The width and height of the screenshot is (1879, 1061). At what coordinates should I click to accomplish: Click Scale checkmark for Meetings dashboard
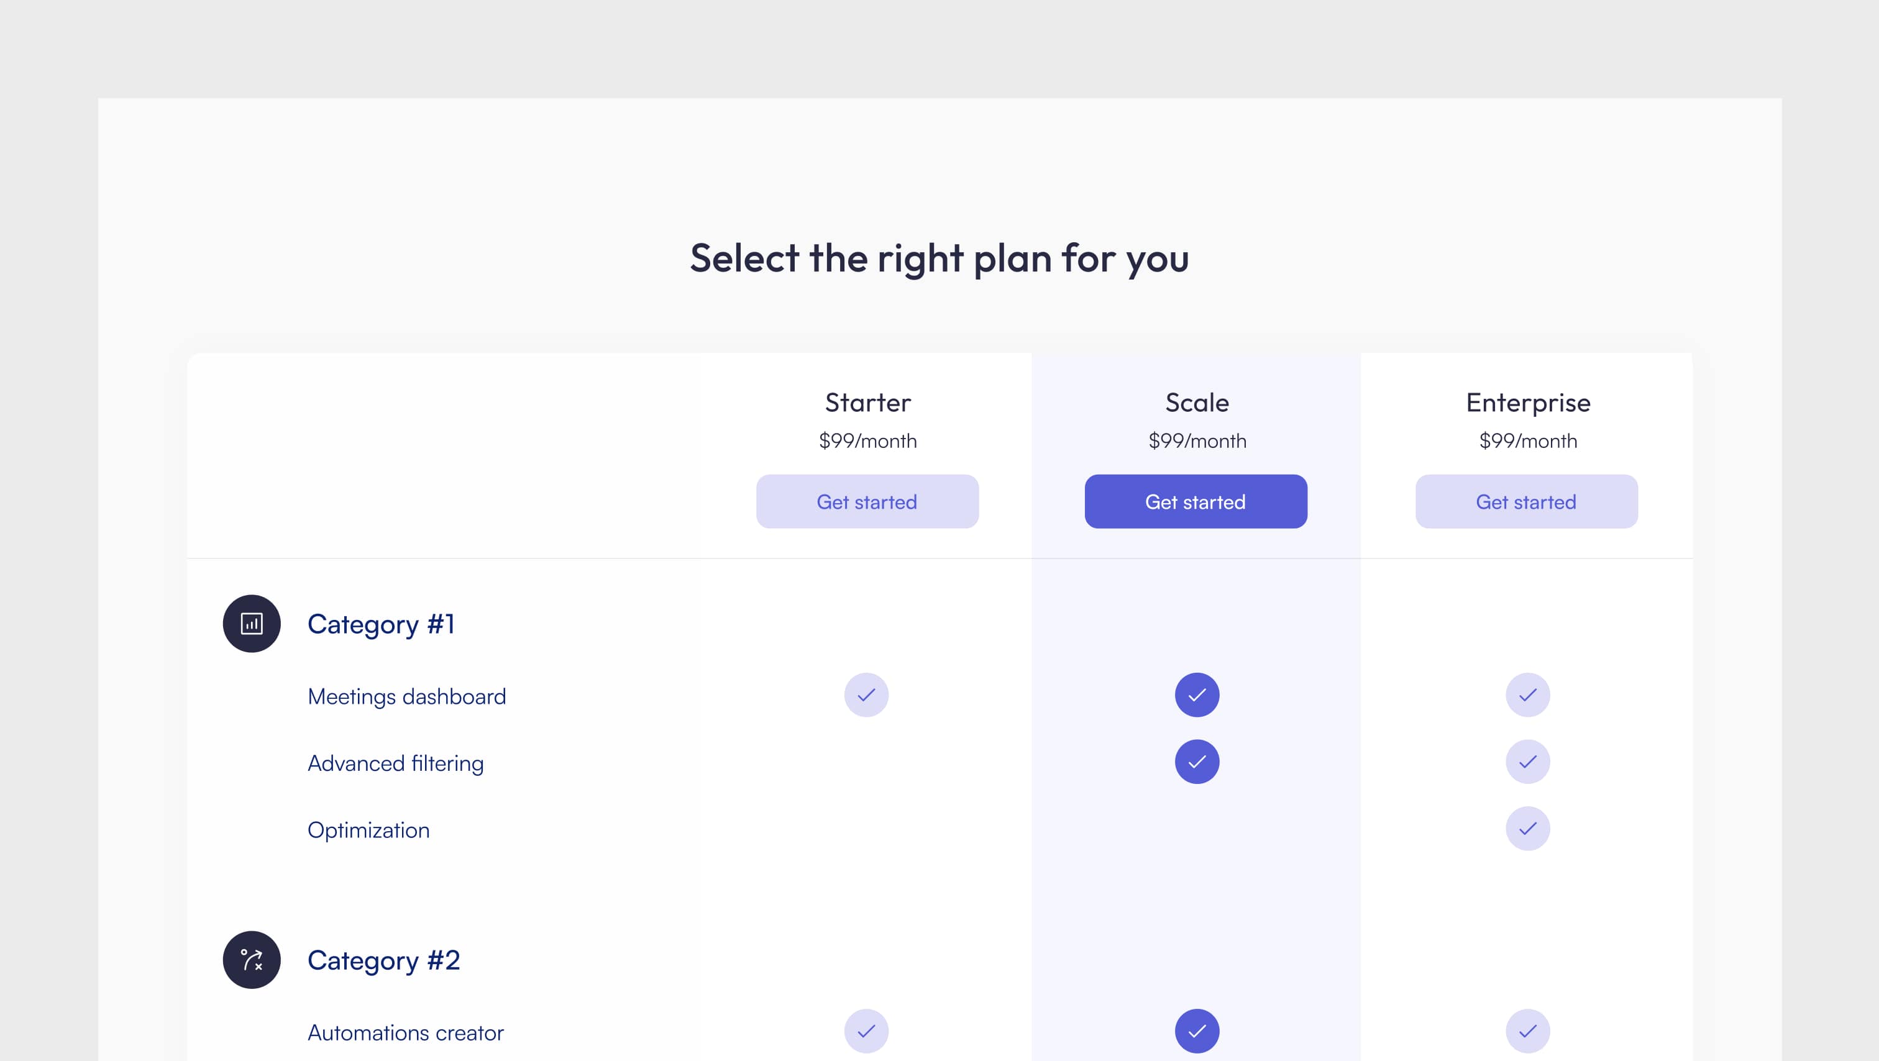coord(1197,695)
